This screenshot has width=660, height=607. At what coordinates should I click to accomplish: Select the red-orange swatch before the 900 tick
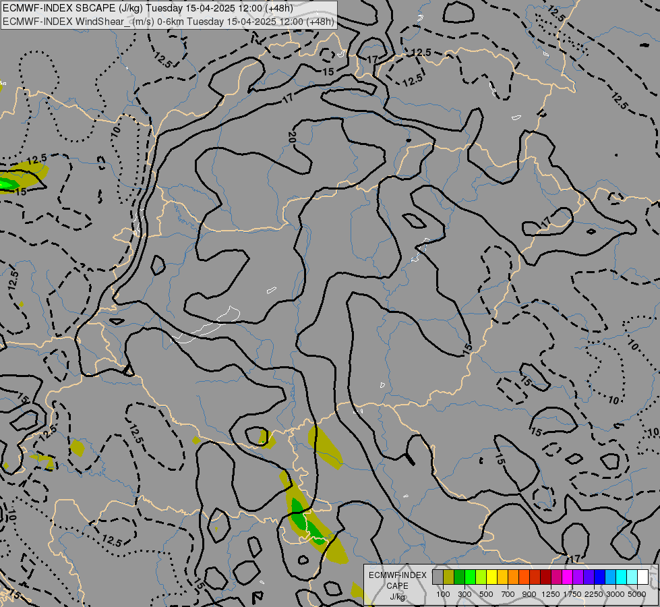(x=524, y=577)
